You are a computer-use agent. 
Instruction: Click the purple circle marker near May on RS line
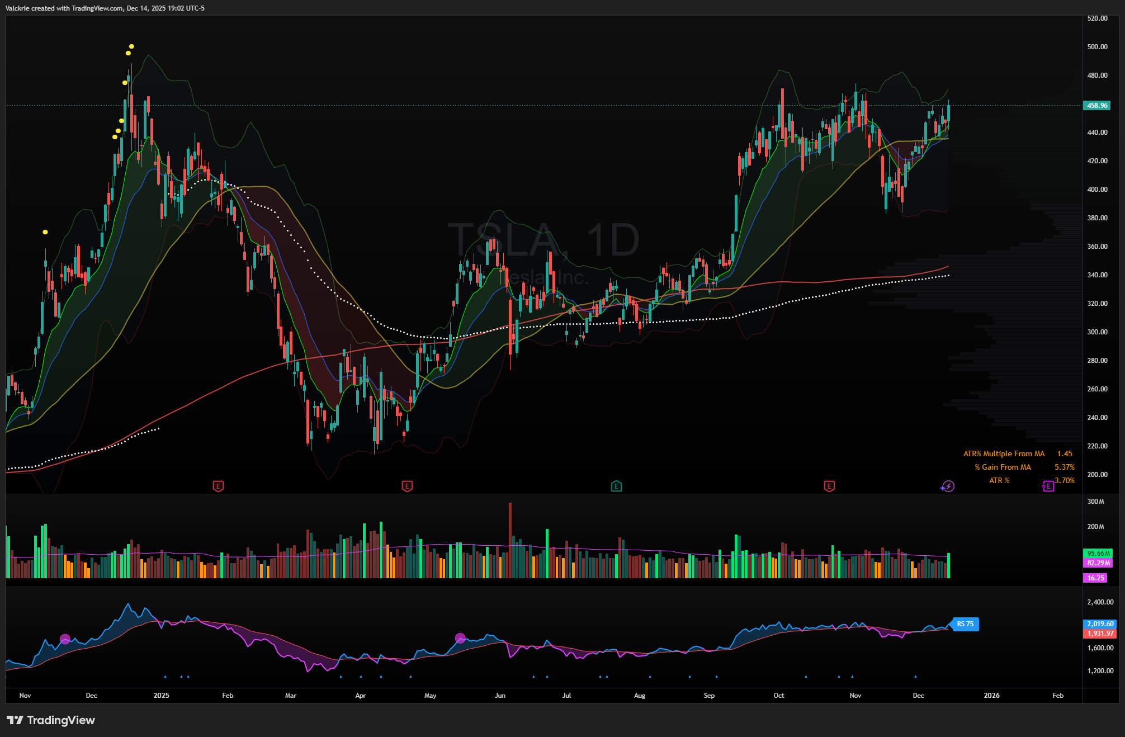click(x=460, y=638)
